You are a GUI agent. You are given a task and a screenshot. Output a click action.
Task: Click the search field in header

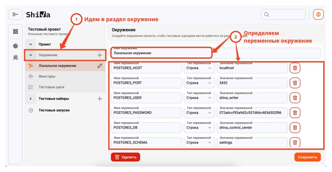click(283, 14)
